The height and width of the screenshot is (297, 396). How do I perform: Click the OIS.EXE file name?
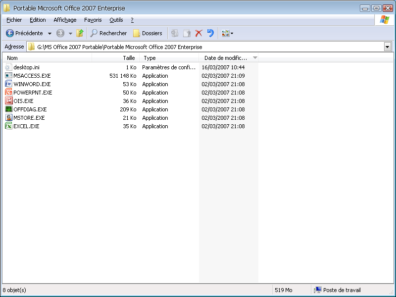click(x=23, y=101)
